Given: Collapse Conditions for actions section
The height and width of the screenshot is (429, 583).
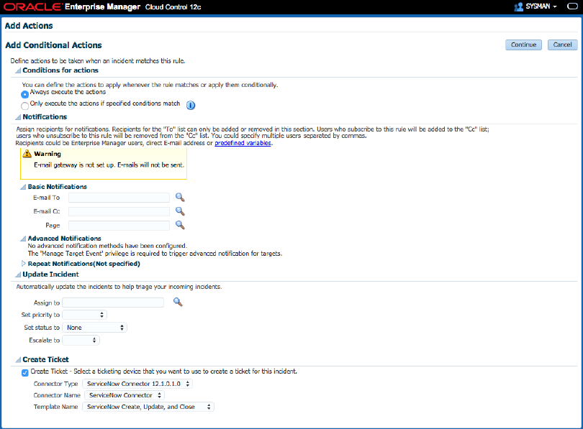Looking at the screenshot, I should (x=18, y=70).
